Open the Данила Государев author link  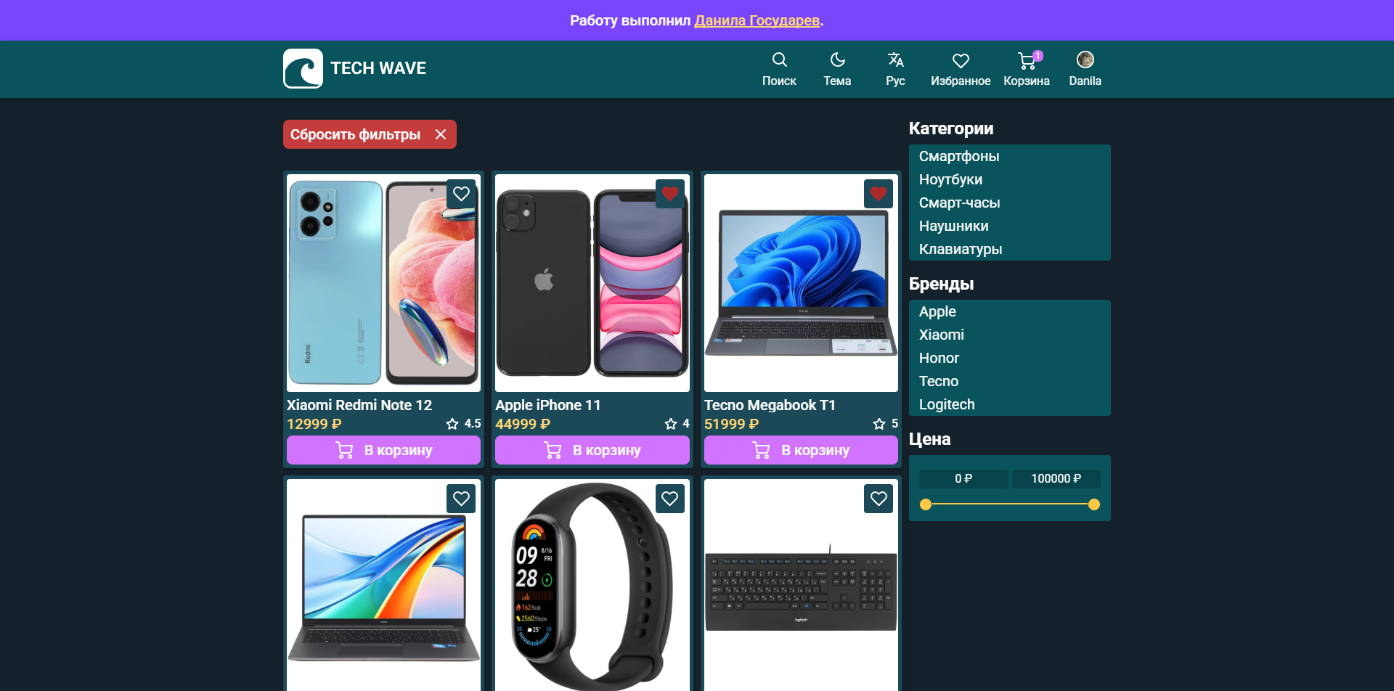(757, 20)
